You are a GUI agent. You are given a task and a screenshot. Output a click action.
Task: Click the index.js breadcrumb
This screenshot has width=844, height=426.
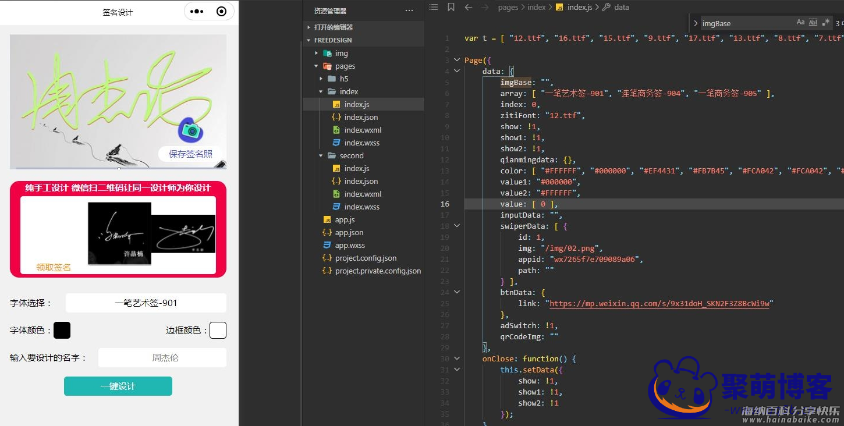[x=580, y=7]
